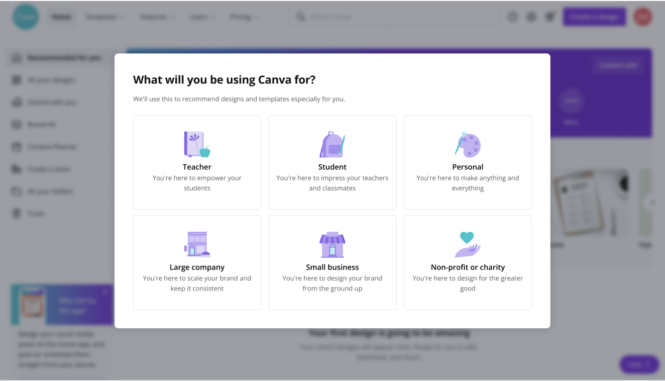Select the "Non-profit or charity" title
The height and width of the screenshot is (381, 665).
tap(468, 267)
